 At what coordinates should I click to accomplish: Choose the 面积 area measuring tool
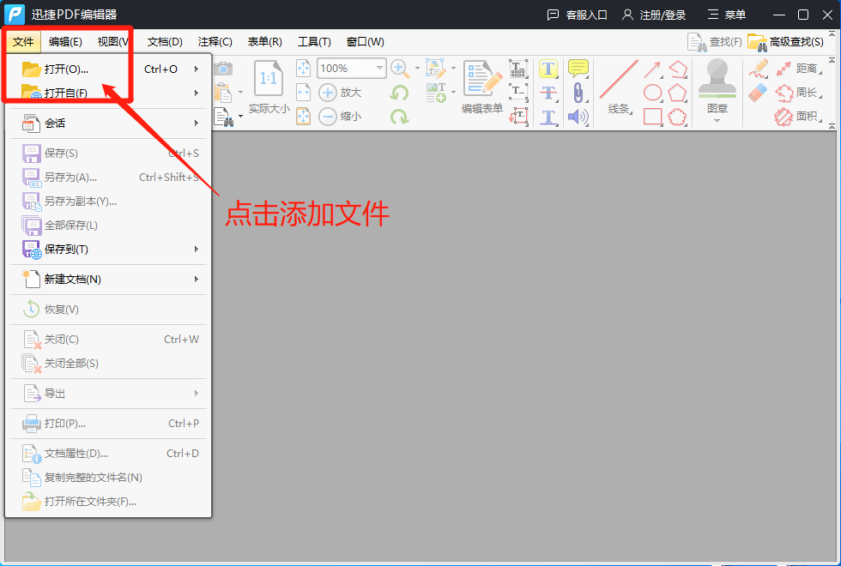pyautogui.click(x=799, y=117)
